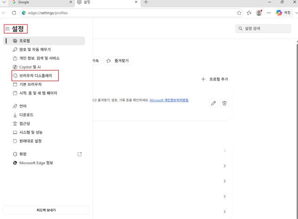
Task: Switch to the Google tab
Action: pos(39,2)
